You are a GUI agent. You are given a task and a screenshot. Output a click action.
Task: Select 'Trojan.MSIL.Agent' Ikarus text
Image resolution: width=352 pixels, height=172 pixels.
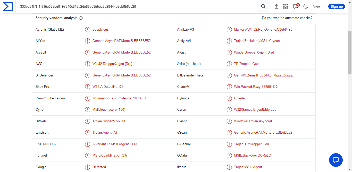[x=248, y=167]
